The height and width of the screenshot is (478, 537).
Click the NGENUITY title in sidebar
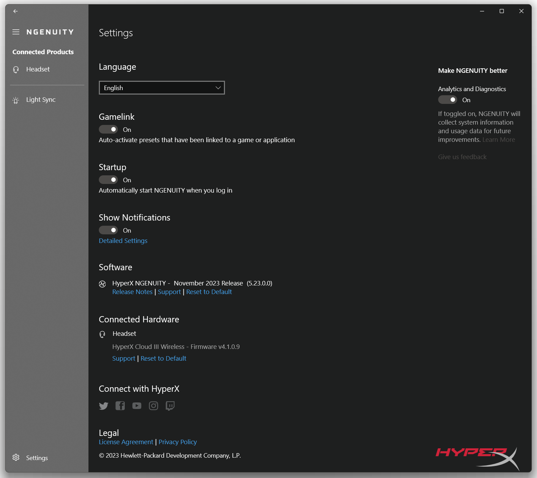50,32
